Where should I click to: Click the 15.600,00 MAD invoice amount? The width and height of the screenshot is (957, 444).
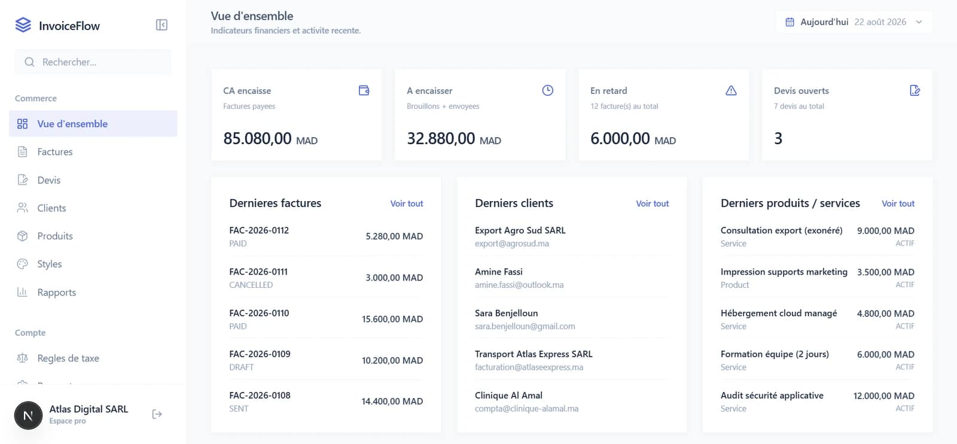coord(392,319)
